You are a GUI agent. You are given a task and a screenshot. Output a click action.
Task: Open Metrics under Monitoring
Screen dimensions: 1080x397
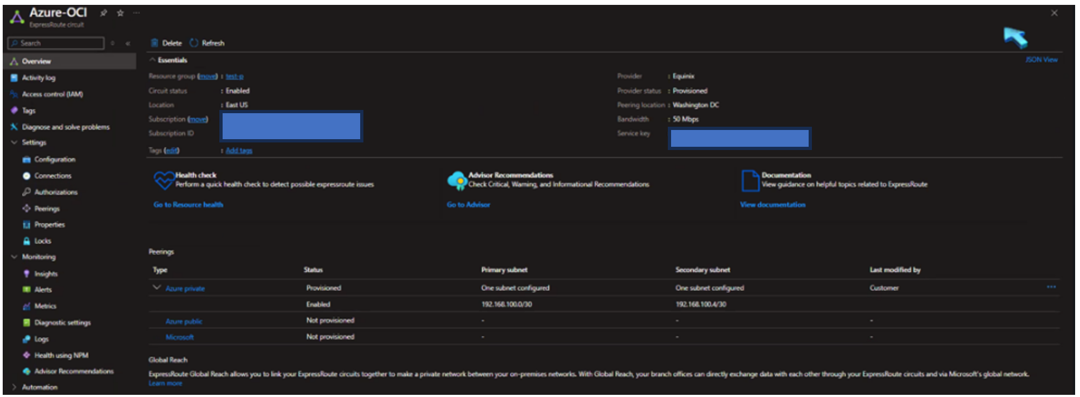(x=45, y=306)
